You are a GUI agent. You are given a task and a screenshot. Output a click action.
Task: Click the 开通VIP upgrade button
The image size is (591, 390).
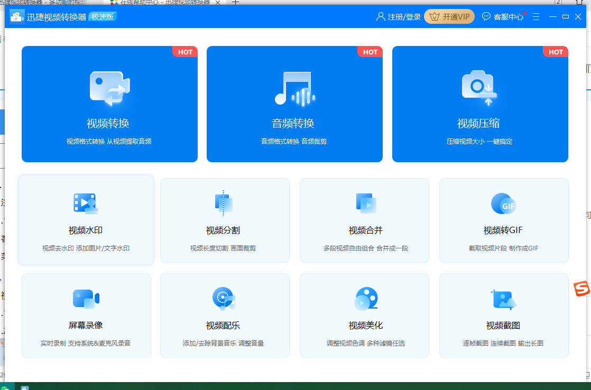pyautogui.click(x=449, y=16)
